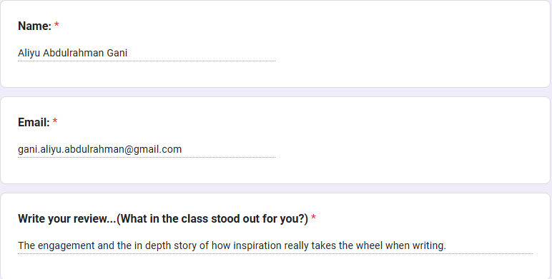Viewport: 552px width, 279px height.
Task: Click the empty right side of the Name card
Action: 412,44
